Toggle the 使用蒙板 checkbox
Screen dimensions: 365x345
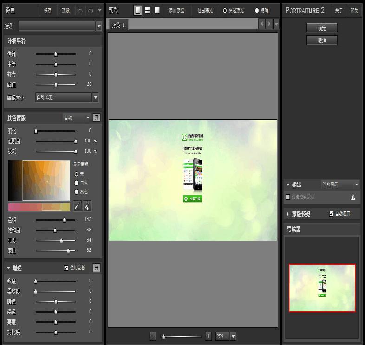(66, 268)
